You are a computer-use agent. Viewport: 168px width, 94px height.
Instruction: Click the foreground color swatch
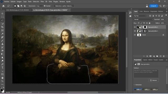[x=2, y=90]
